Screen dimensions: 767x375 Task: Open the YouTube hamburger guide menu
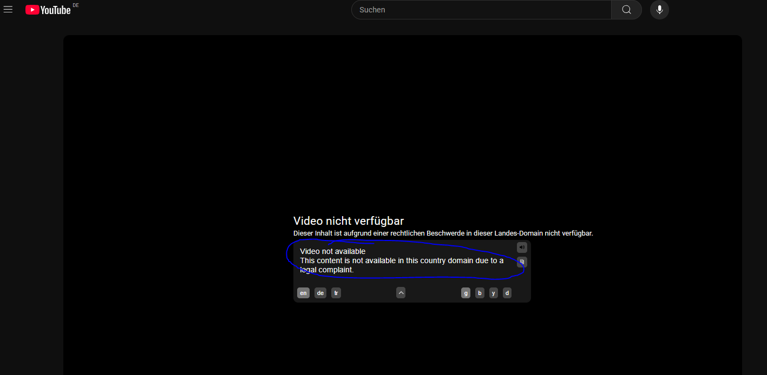tap(8, 10)
